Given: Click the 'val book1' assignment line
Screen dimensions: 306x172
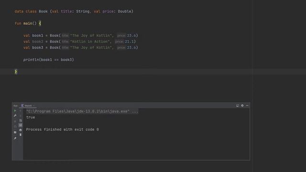Looking at the screenshot, I should (x=81, y=35).
